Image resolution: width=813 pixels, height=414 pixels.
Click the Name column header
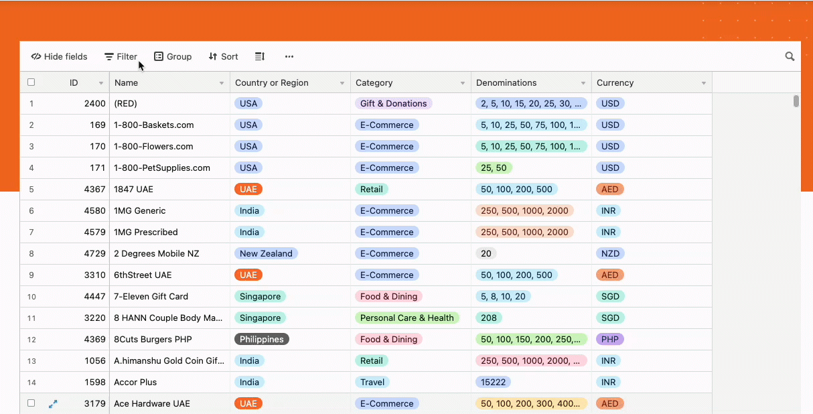169,83
